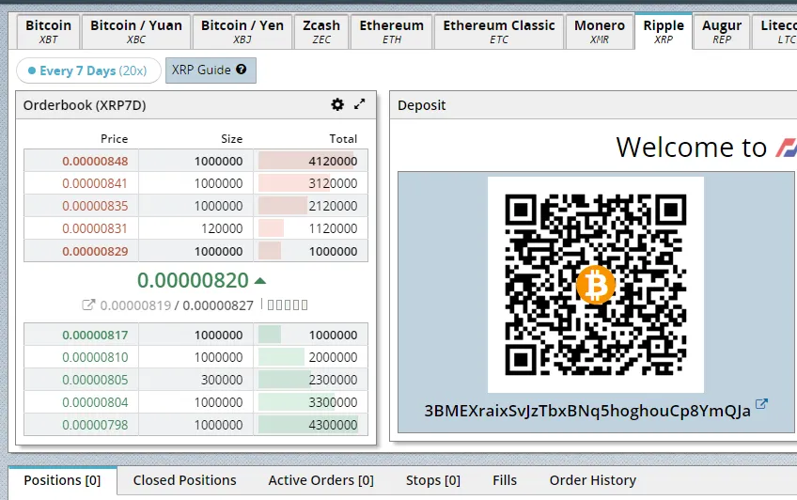Click total 2000000 in the bids
797x500 pixels.
pos(333,357)
